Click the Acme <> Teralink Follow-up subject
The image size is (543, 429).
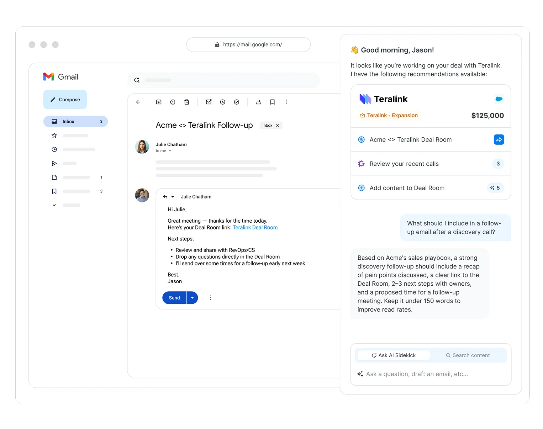click(204, 125)
